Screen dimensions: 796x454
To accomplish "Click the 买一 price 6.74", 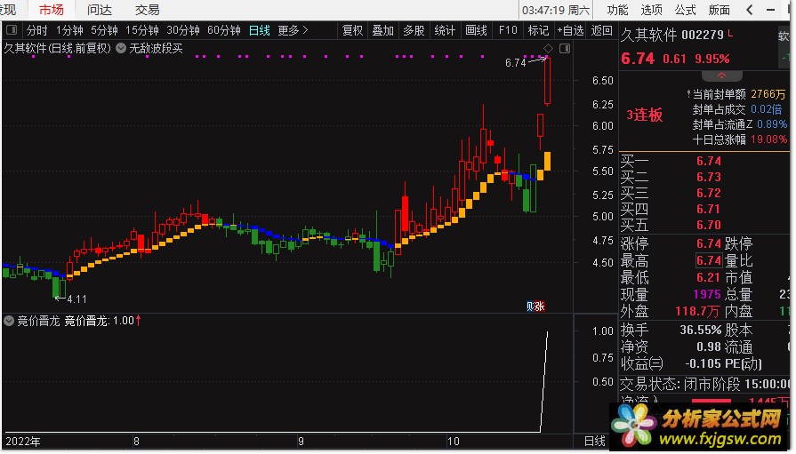I will tap(709, 161).
